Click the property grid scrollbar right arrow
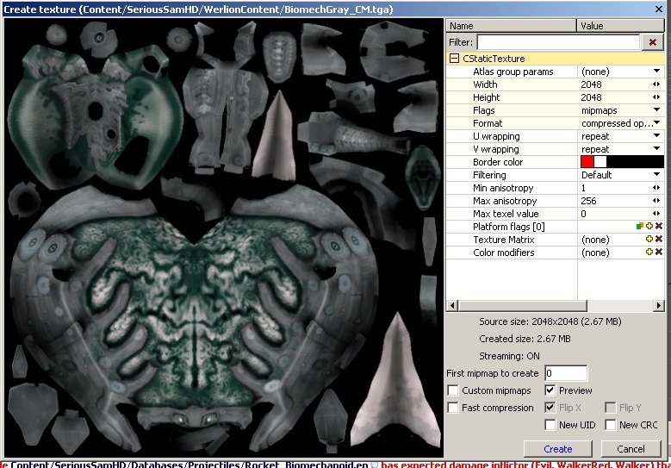Viewport: 671px width, 468px height. [659, 305]
